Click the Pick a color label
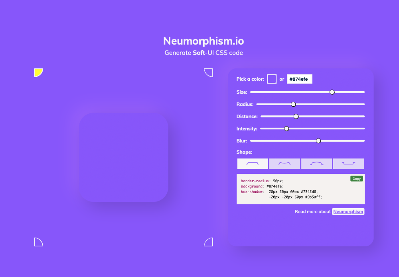The height and width of the screenshot is (277, 399). (x=250, y=79)
